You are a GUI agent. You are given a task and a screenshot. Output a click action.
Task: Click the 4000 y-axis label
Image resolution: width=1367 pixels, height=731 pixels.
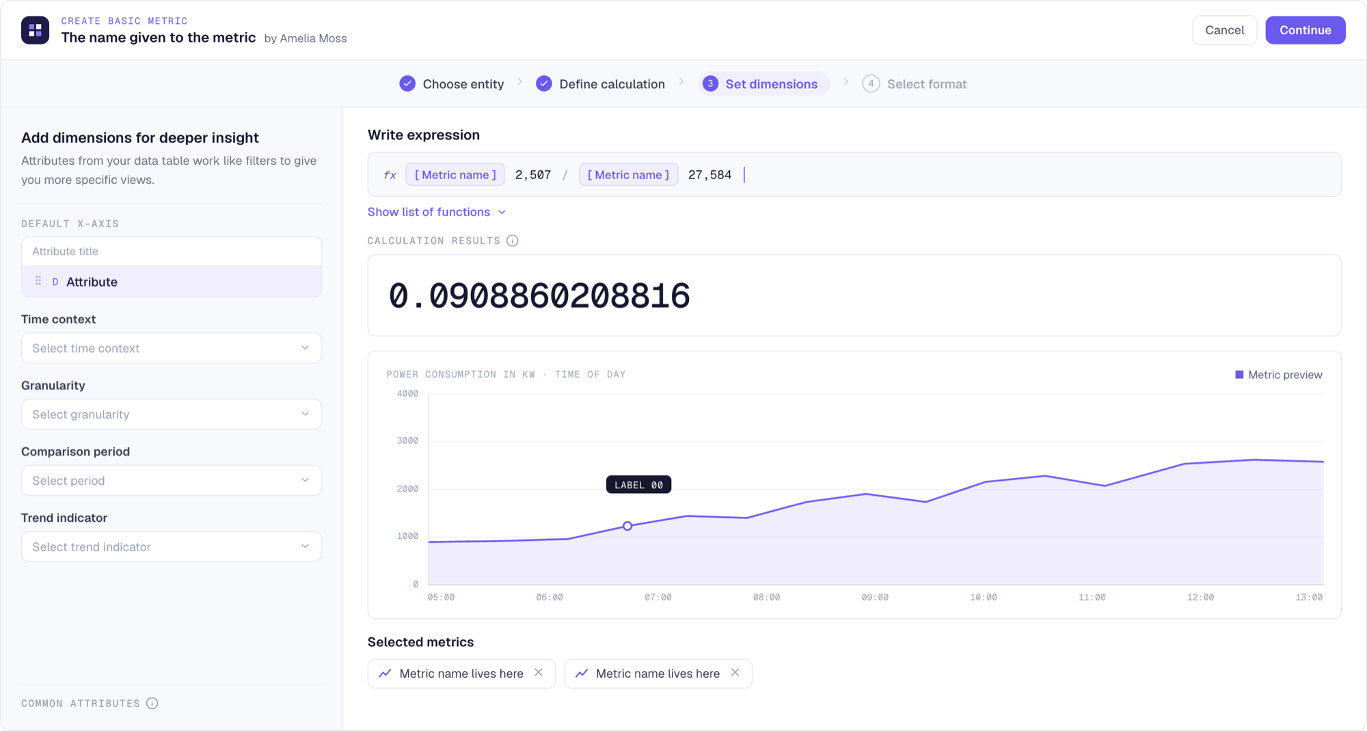407,394
